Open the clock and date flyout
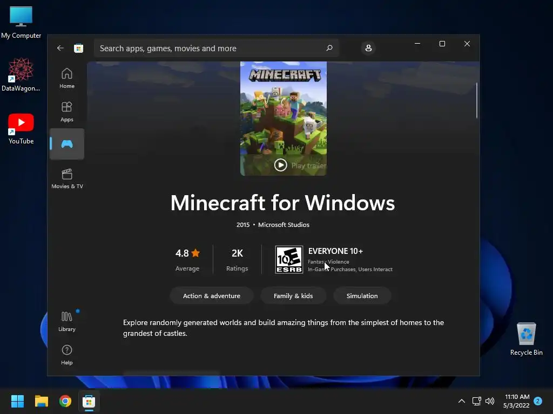 click(x=517, y=401)
